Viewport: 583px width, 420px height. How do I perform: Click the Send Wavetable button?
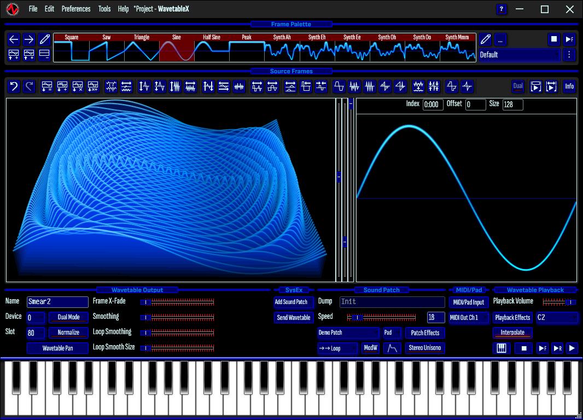coord(293,317)
